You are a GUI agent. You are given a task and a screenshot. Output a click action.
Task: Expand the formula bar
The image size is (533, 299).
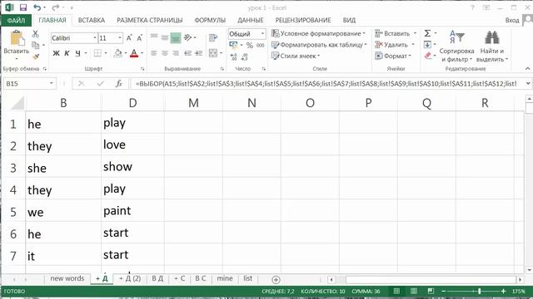click(x=528, y=83)
